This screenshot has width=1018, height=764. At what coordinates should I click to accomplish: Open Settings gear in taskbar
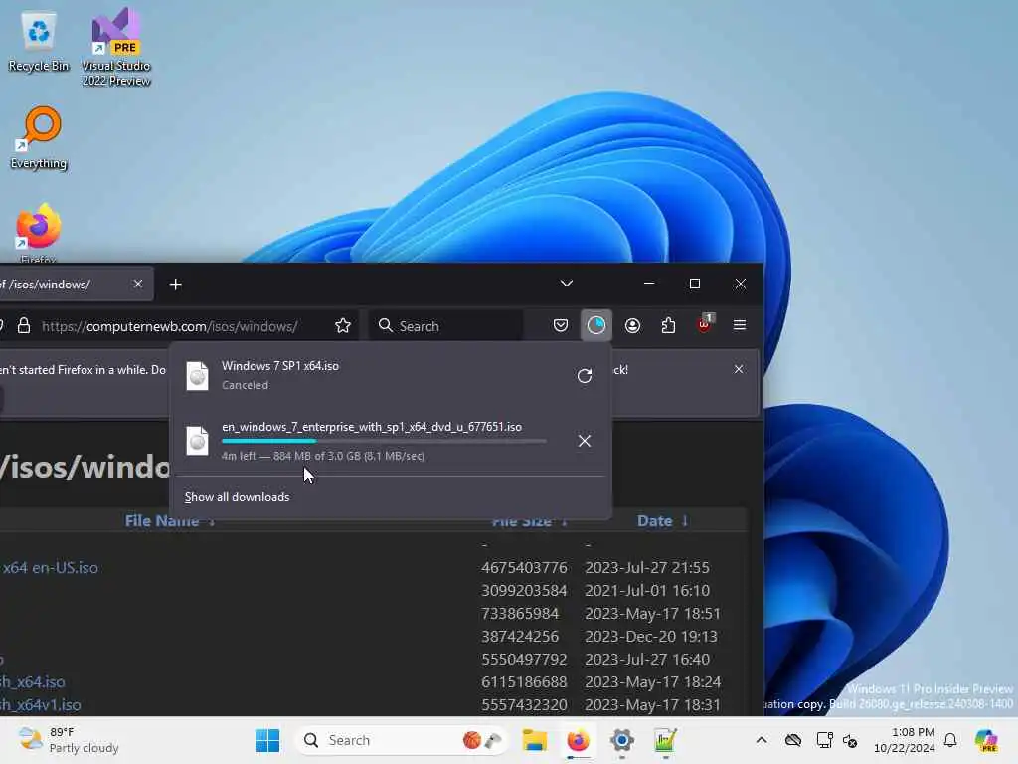click(621, 740)
